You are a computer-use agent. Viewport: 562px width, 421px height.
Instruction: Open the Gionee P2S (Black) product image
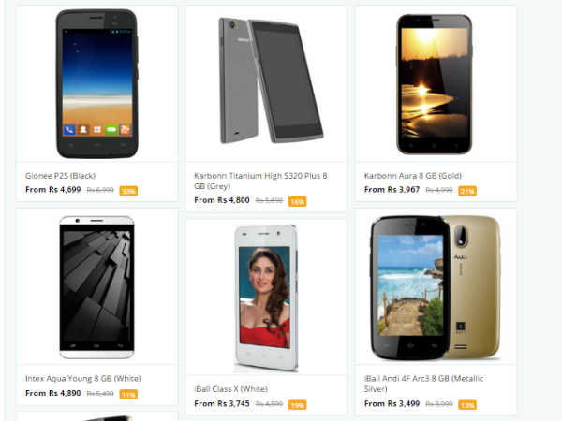tap(96, 84)
